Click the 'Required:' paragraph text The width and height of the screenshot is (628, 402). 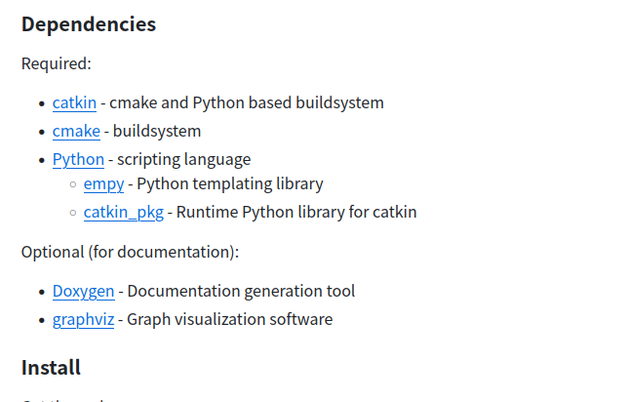pos(57,63)
